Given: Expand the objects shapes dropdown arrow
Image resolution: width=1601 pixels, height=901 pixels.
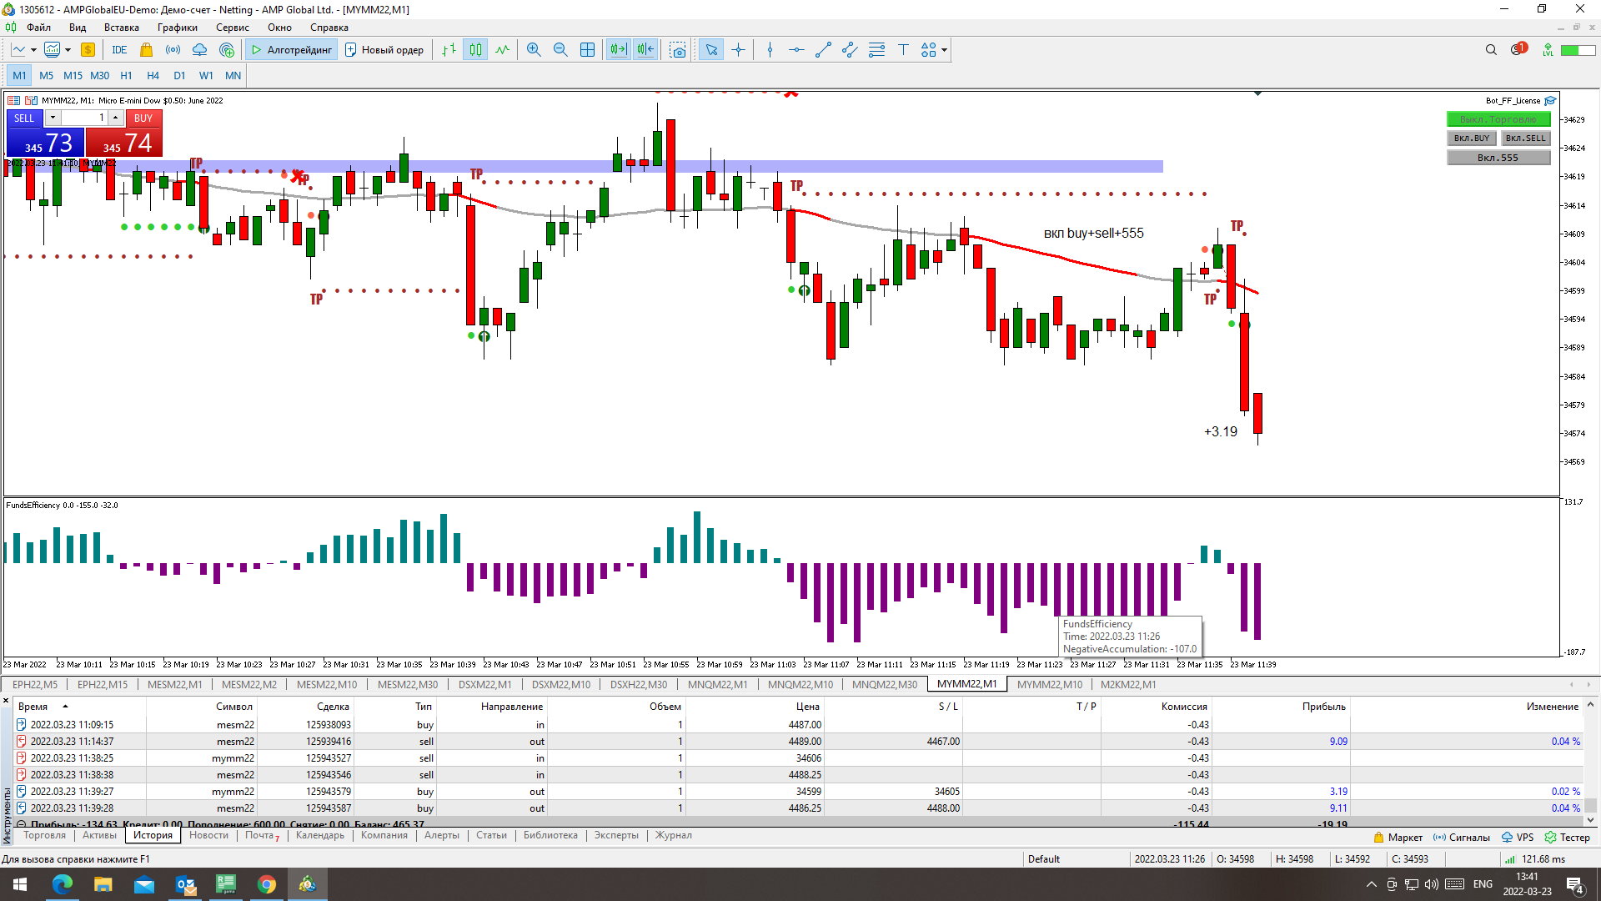Looking at the screenshot, I should tap(944, 50).
